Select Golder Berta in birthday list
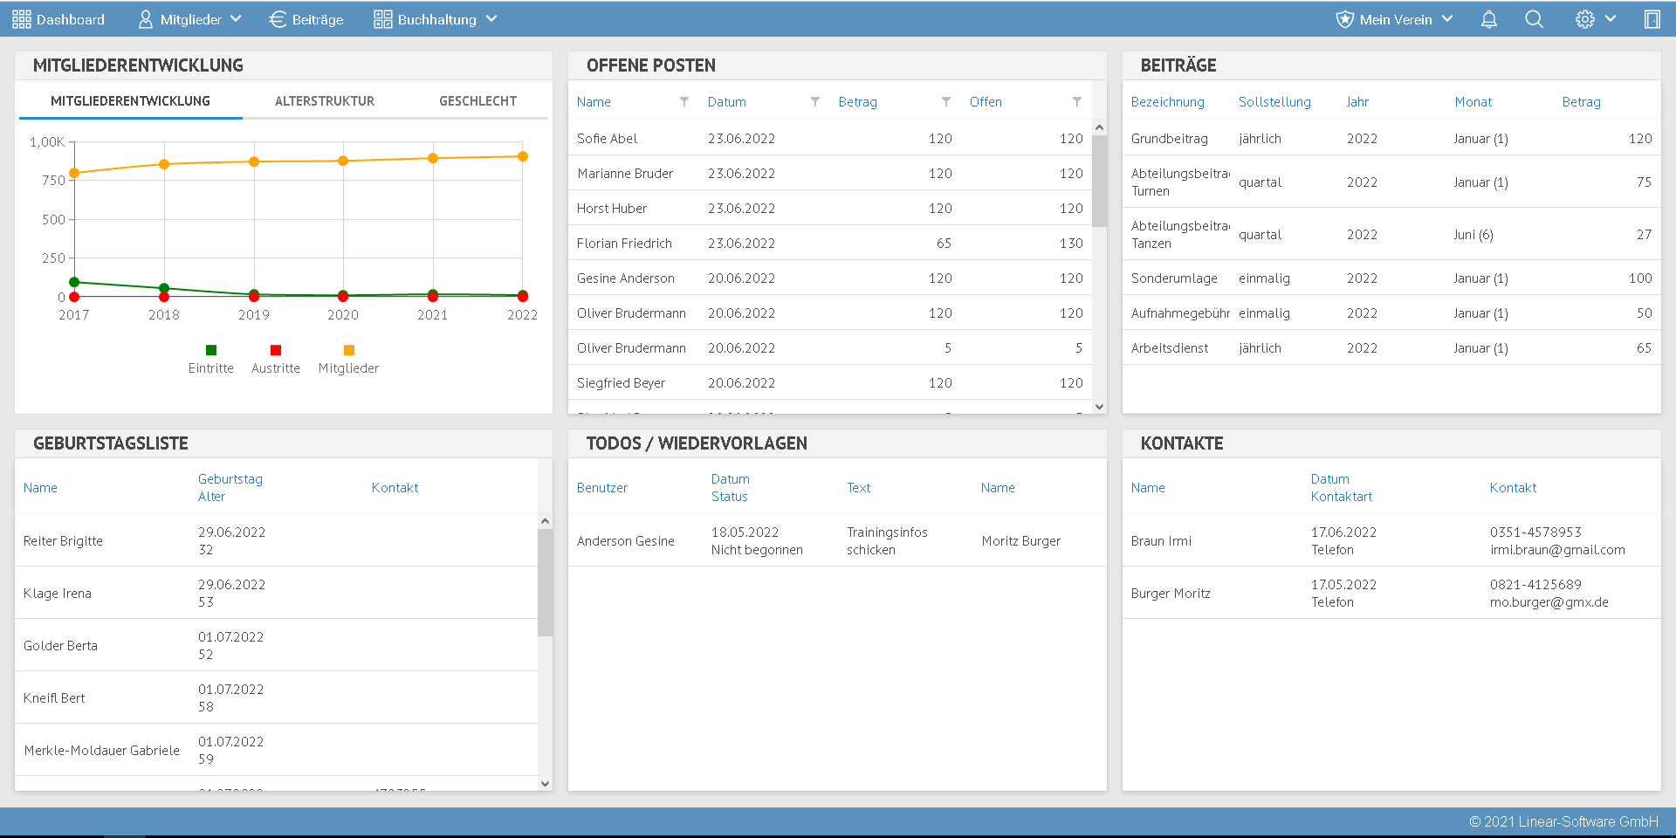This screenshot has width=1676, height=838. tap(276, 645)
